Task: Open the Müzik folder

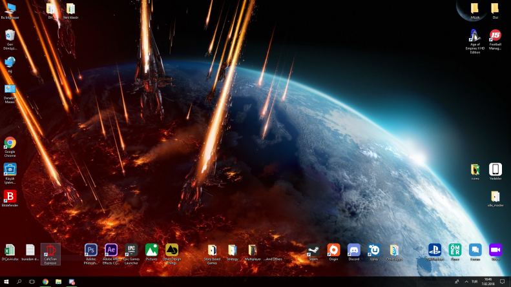Action: point(475,11)
